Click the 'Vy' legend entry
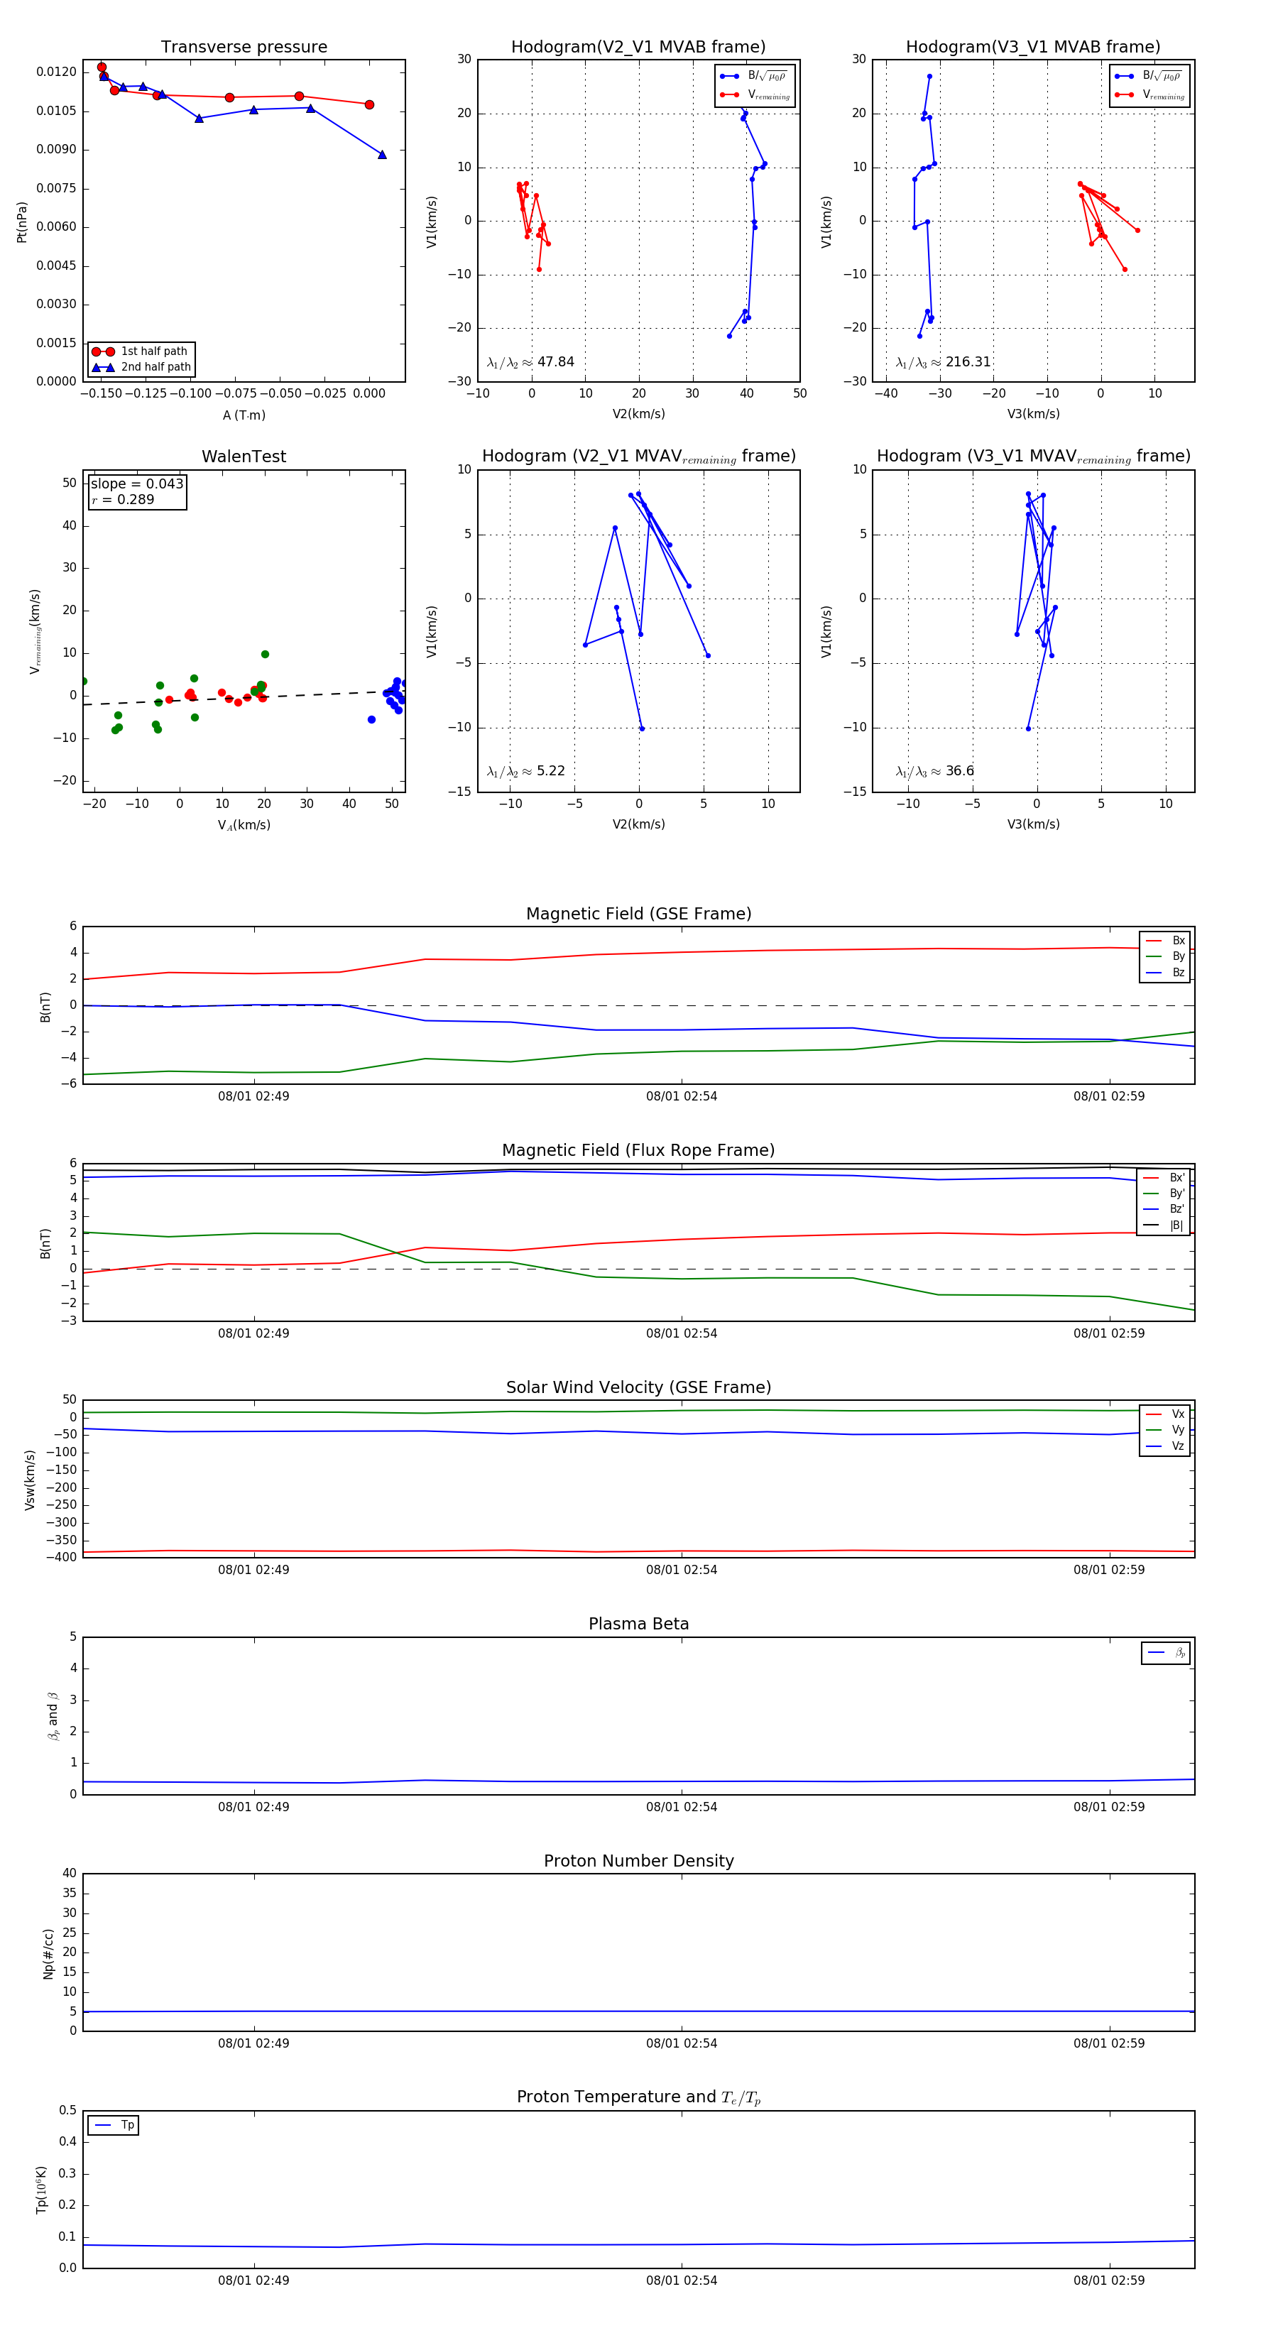 click(x=1165, y=1430)
